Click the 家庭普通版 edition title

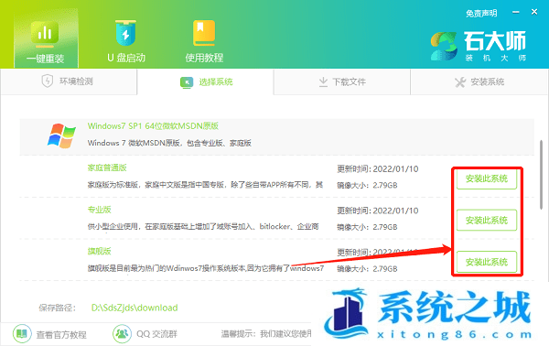point(107,168)
